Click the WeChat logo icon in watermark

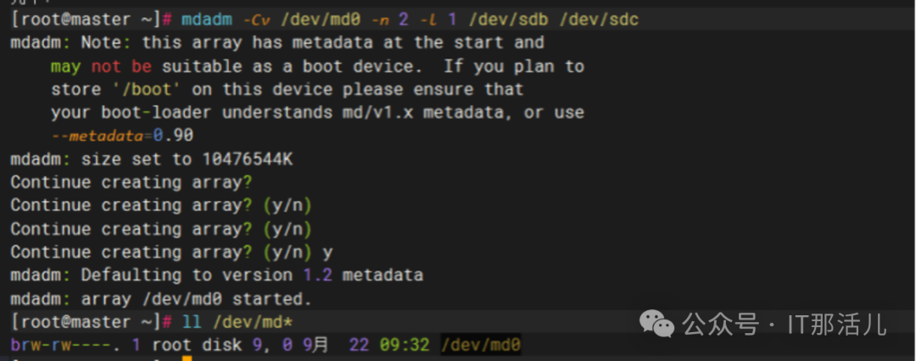pos(657,323)
